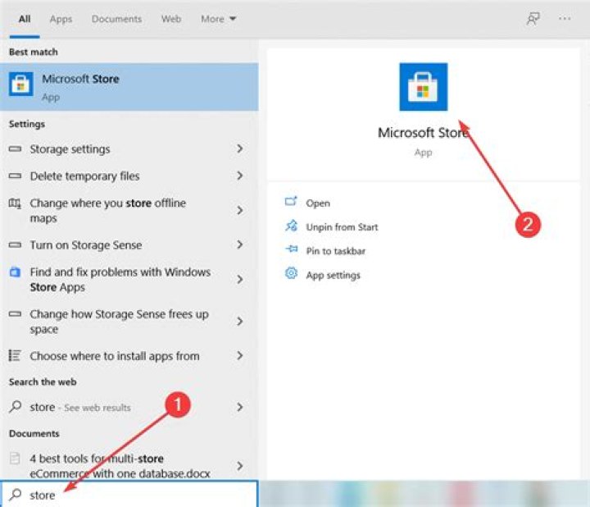Screen dimensions: 590x507
Task: Click the Turn on Storage Sense icon
Action: (15, 244)
